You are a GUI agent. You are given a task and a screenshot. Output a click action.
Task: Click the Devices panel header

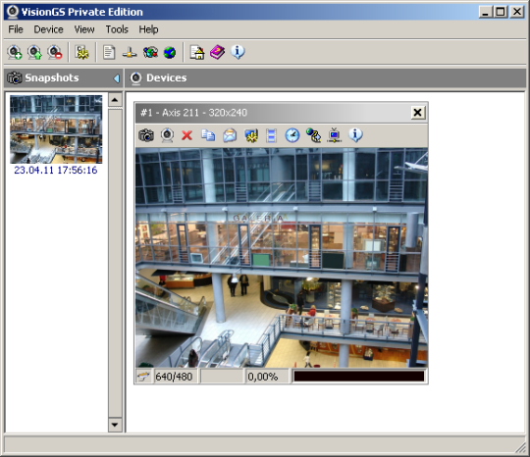(x=326, y=78)
